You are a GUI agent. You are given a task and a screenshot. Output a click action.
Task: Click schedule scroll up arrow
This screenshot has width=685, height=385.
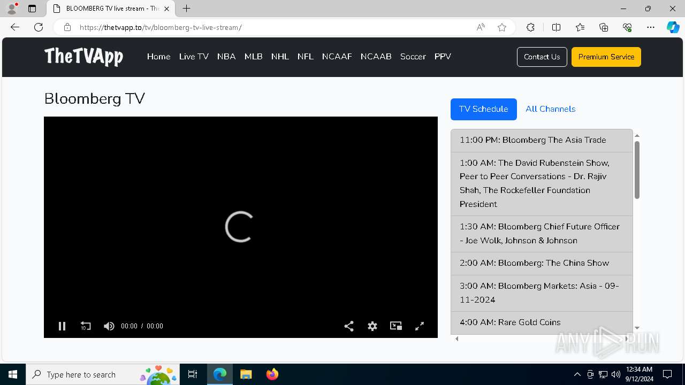[x=637, y=136]
